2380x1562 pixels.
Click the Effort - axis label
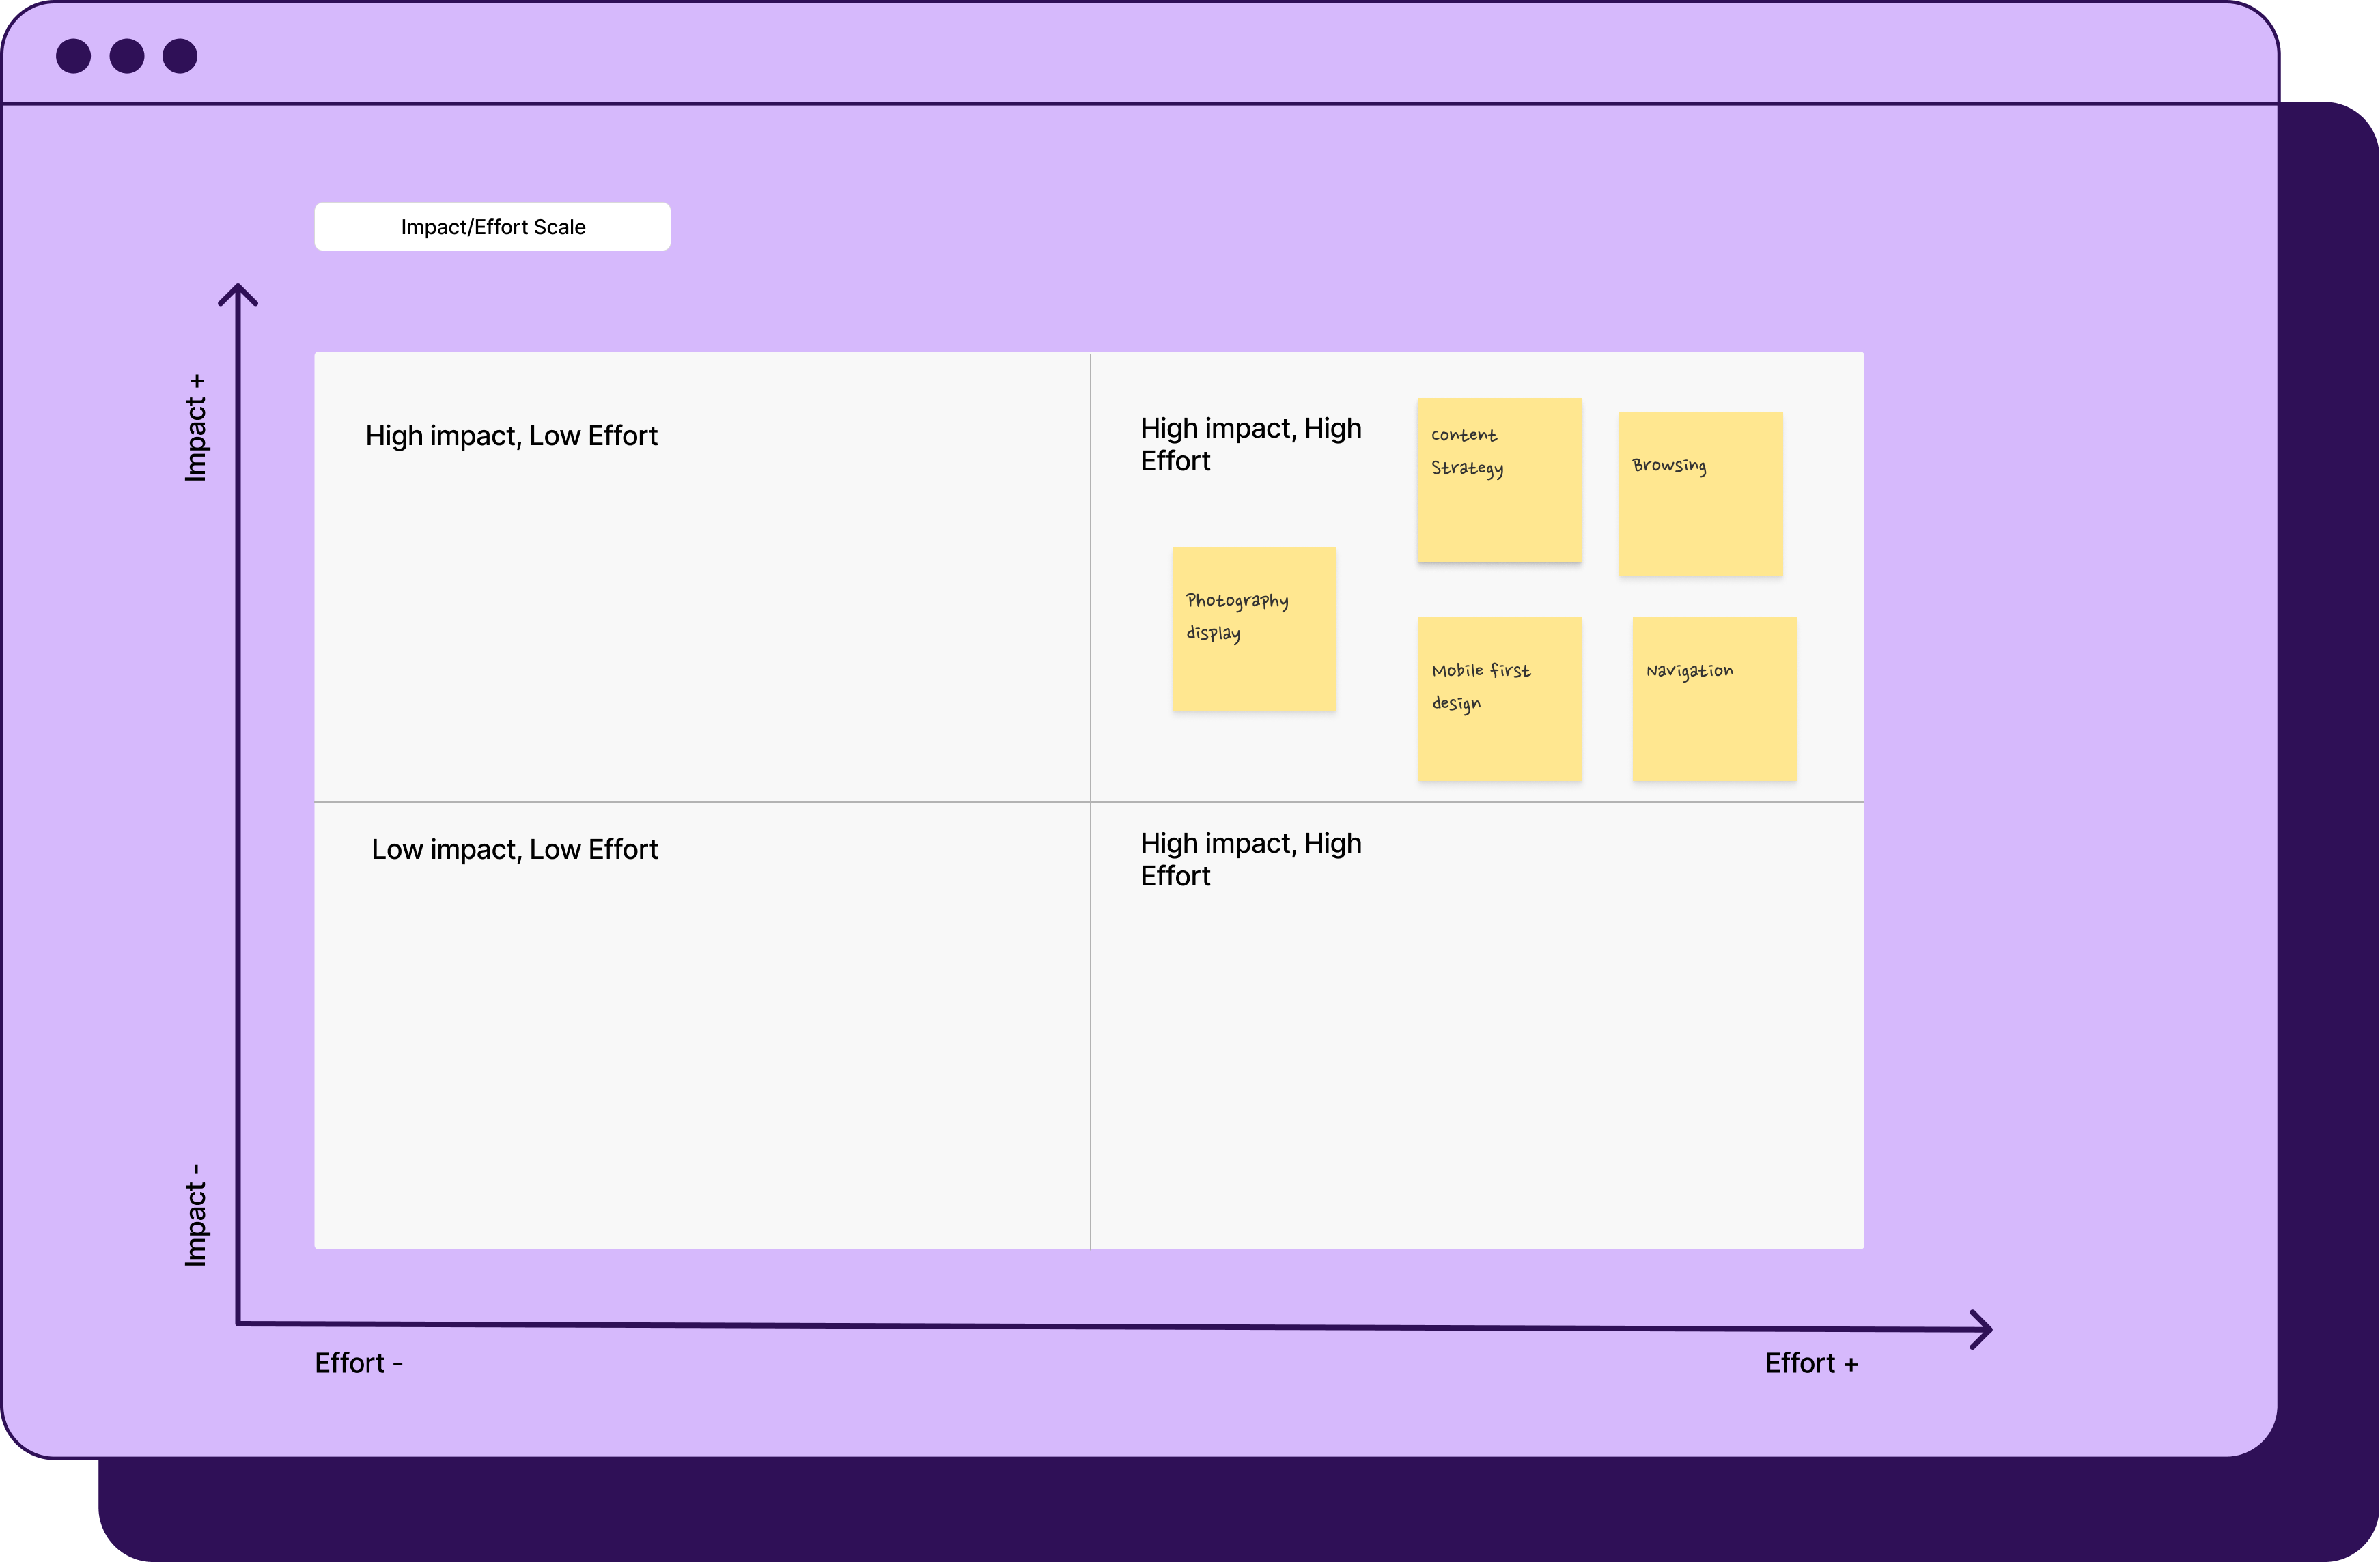pos(358,1363)
